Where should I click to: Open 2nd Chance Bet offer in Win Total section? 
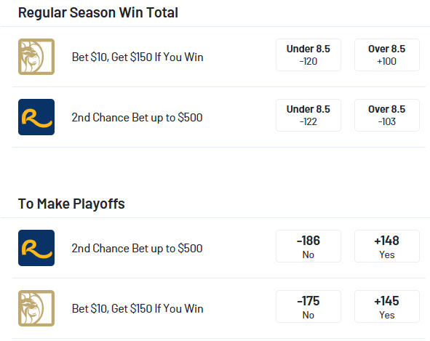(x=137, y=117)
